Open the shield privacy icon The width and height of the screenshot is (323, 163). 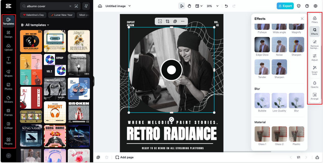(299, 6)
